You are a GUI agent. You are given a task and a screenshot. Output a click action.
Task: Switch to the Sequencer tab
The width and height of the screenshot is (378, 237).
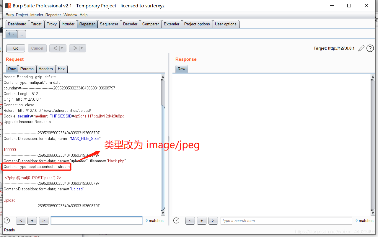coord(109,24)
